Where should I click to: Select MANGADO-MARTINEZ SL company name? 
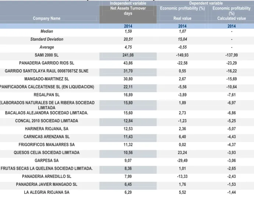coord(47,79)
